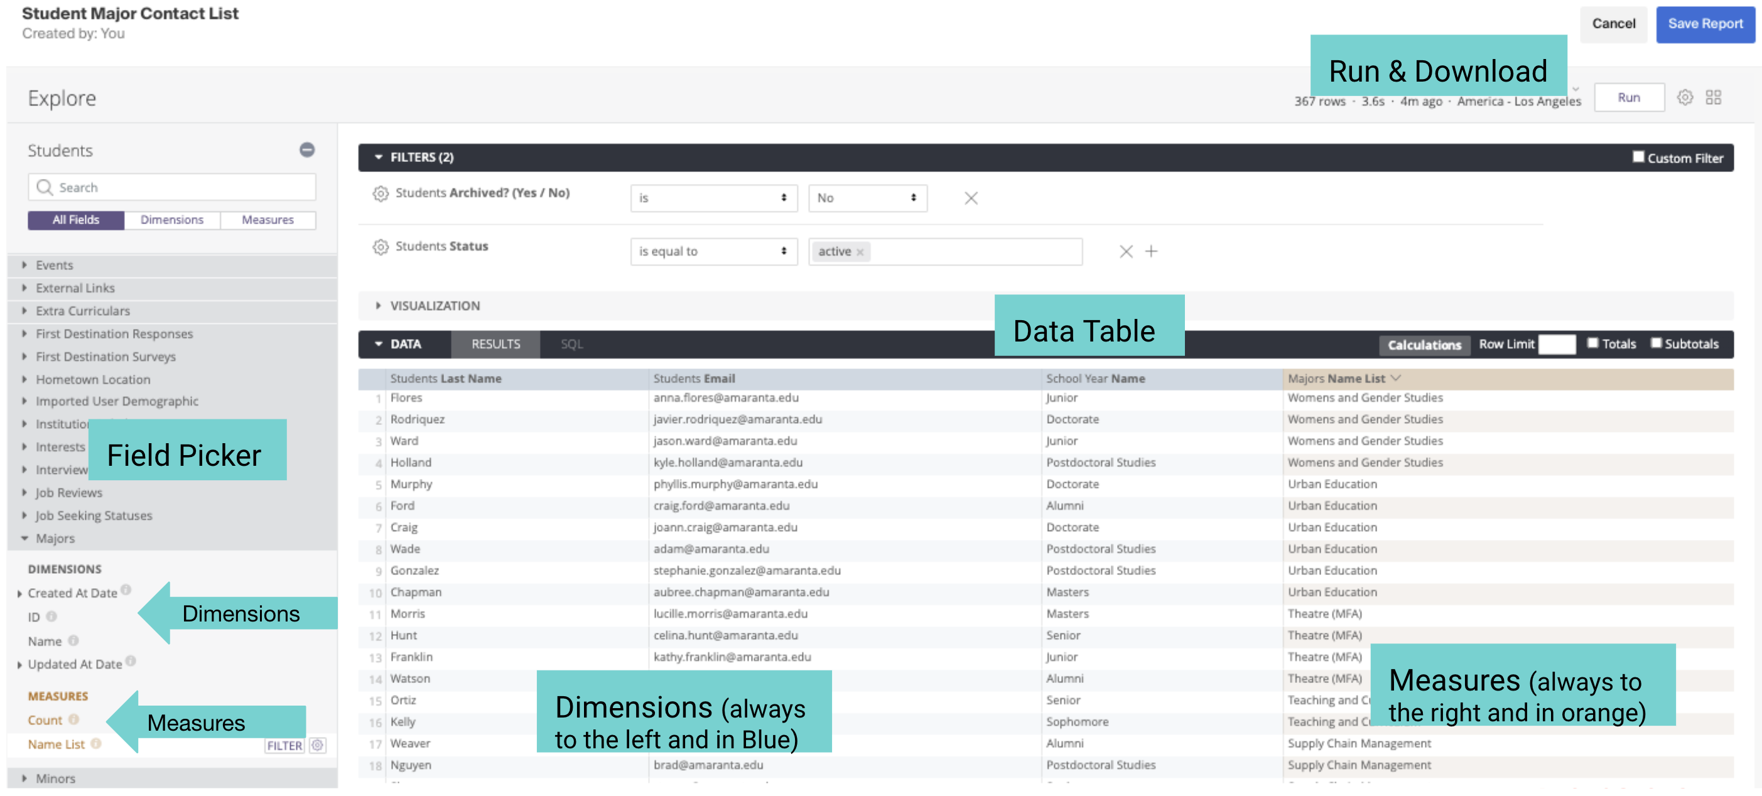
Task: Expand the Created At Date dimension group
Action: click(x=20, y=594)
